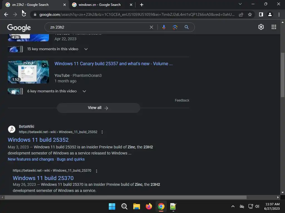
Task: Play the 1:52 Canary build video thumbnail
Action: (28, 72)
